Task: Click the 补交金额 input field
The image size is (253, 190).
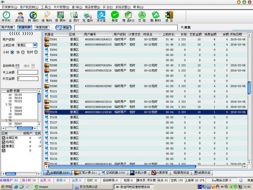Action: tap(28, 79)
